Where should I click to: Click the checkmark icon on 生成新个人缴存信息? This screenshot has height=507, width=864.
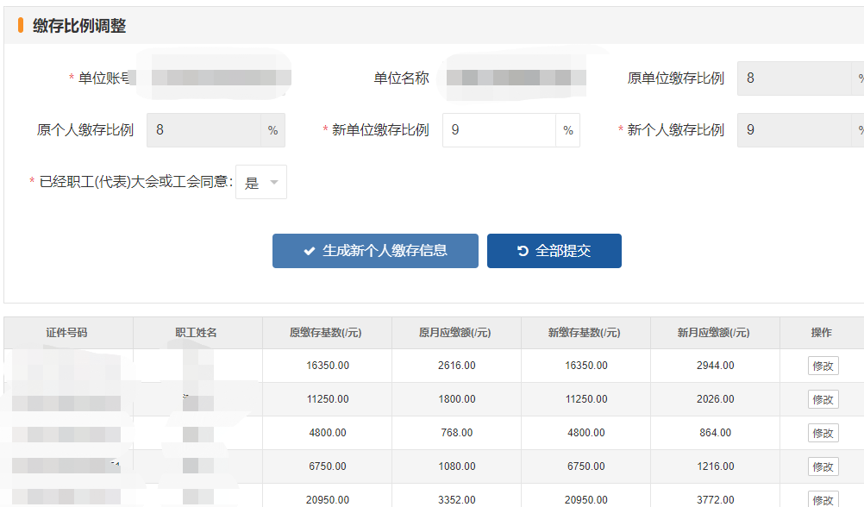[309, 251]
